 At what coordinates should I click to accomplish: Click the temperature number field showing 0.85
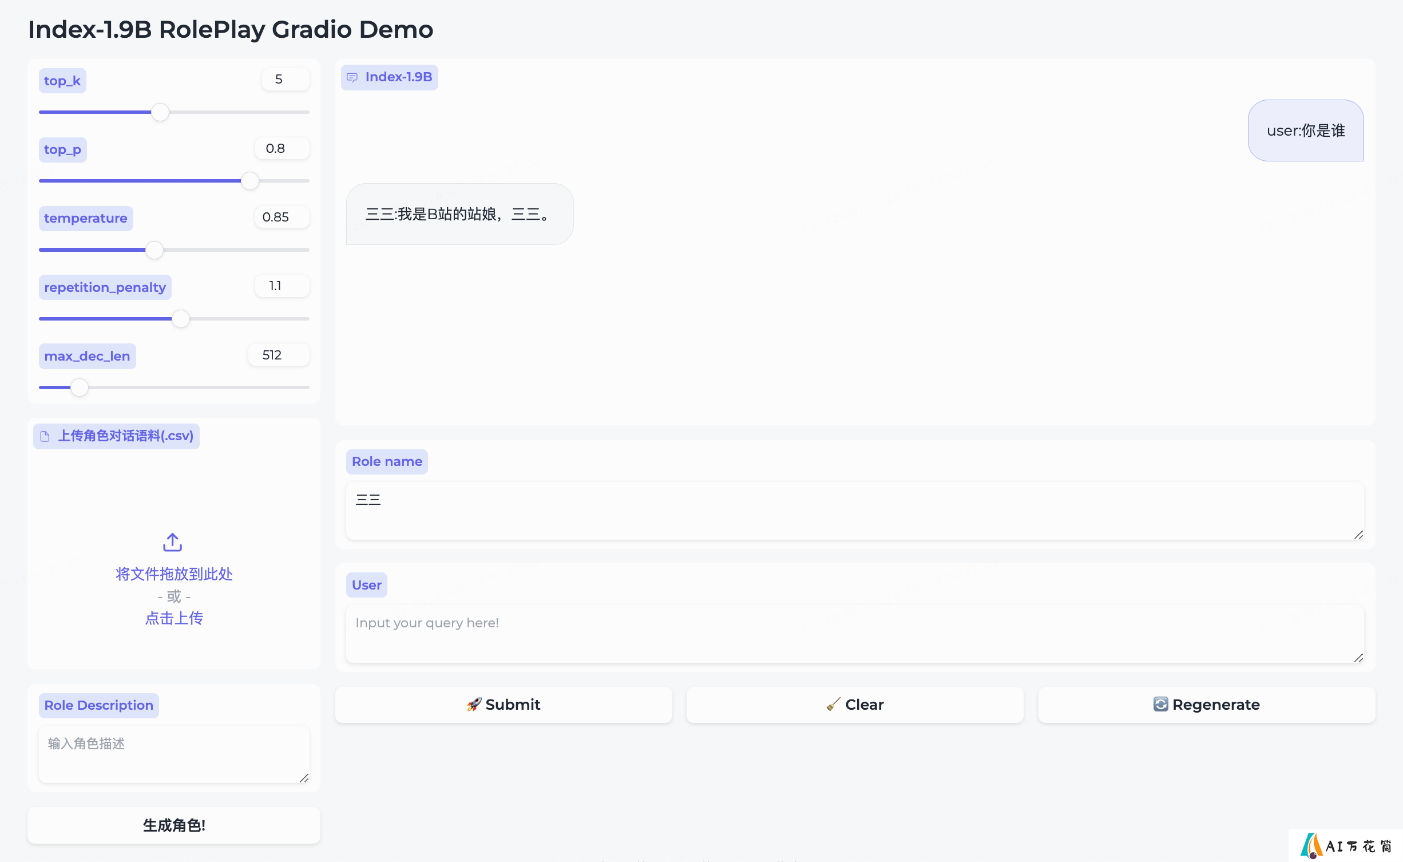282,218
